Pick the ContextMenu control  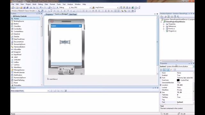[x=19, y=31]
